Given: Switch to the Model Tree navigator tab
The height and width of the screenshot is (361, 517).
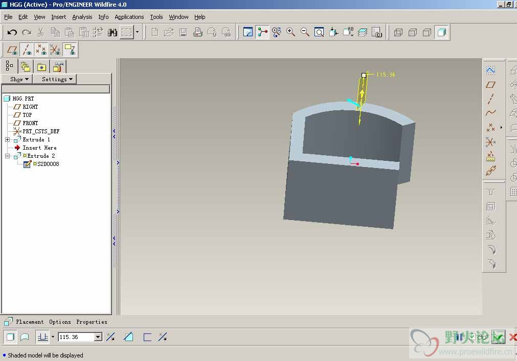Looking at the screenshot, I should click(x=9, y=66).
